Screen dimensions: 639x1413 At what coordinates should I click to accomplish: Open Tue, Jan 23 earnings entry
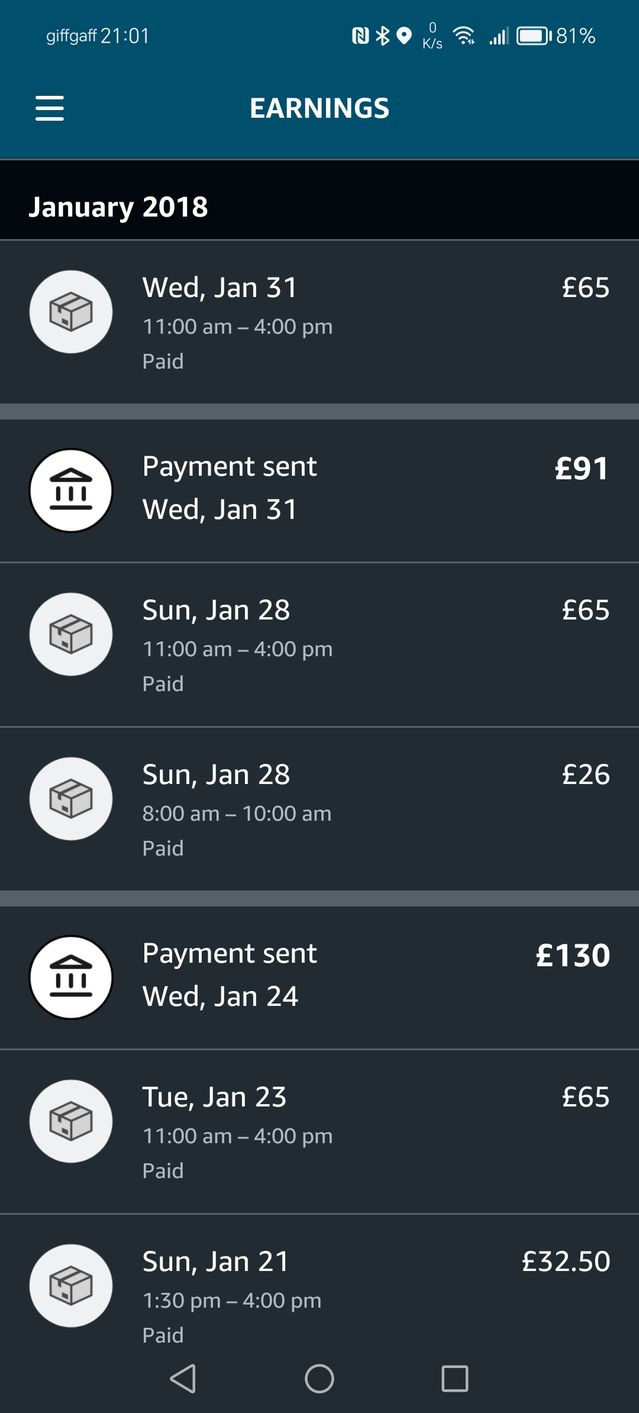click(319, 1131)
